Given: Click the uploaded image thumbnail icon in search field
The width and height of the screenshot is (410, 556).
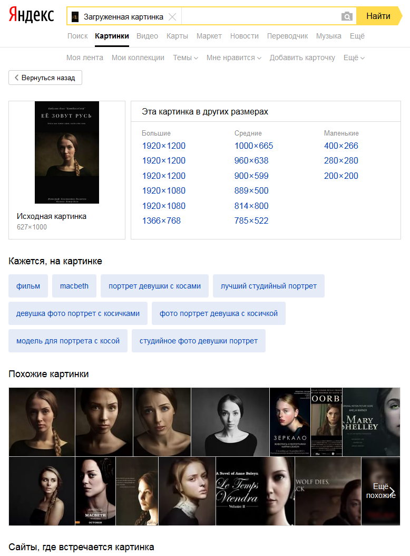Looking at the screenshot, I should coord(75,17).
